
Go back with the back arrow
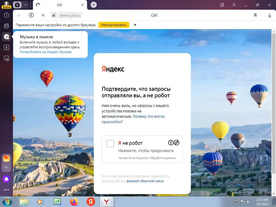[19, 15]
